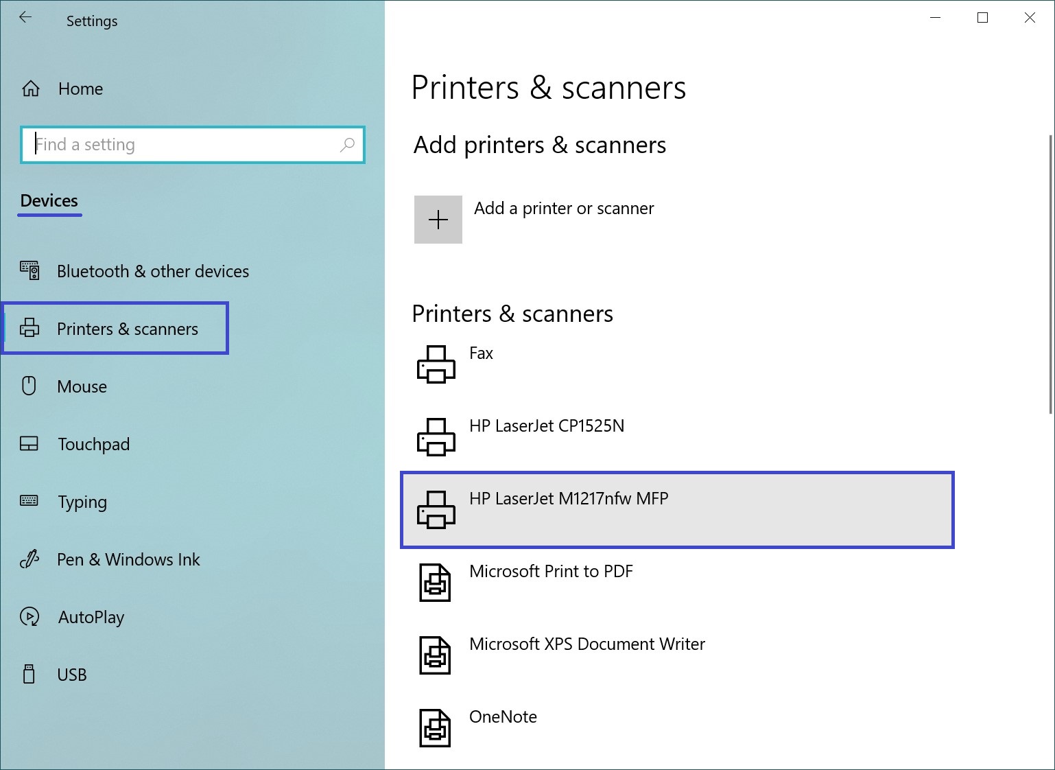Image resolution: width=1055 pixels, height=770 pixels.
Task: Click the Pen & Windows Ink icon
Action: pos(29,559)
